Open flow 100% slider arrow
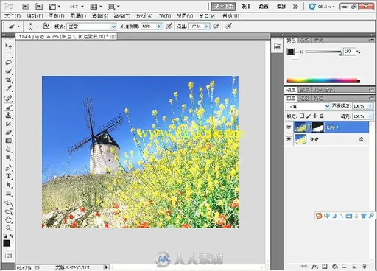The image size is (377, 271). pos(207,27)
